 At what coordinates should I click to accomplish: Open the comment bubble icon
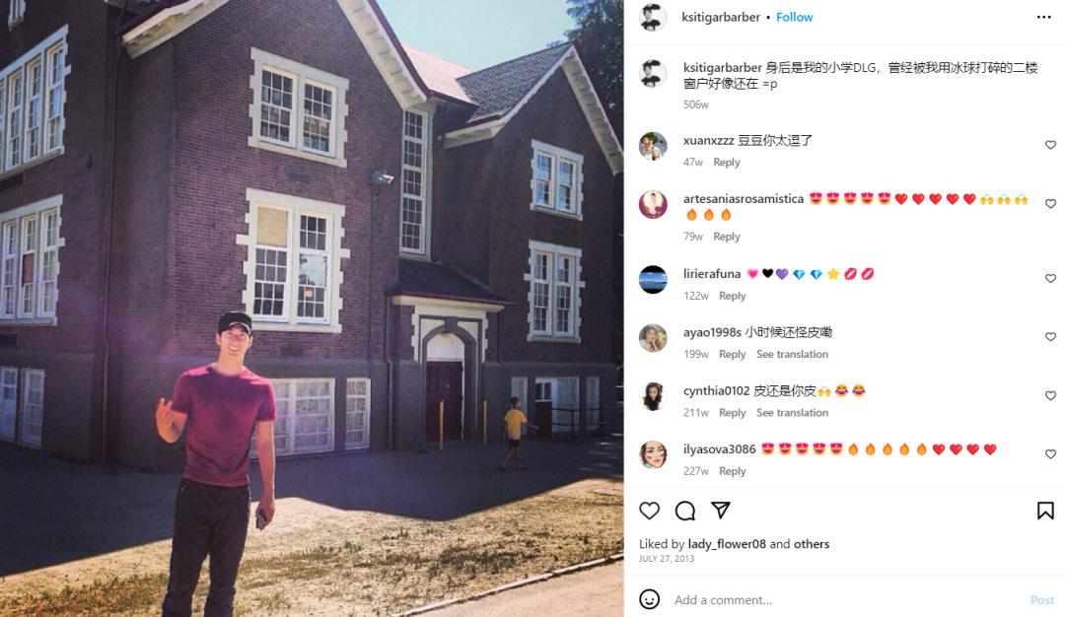[x=684, y=511]
